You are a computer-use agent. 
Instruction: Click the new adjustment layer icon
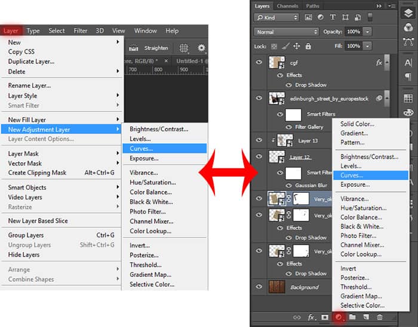(x=339, y=317)
